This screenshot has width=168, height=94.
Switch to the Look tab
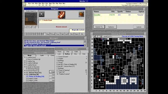click(x=59, y=54)
